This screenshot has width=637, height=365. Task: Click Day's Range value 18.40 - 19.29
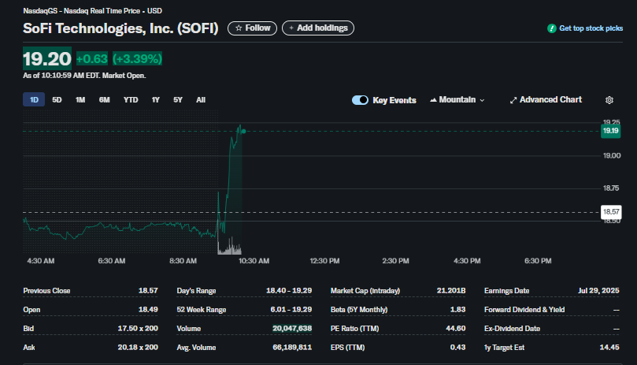[x=289, y=291]
